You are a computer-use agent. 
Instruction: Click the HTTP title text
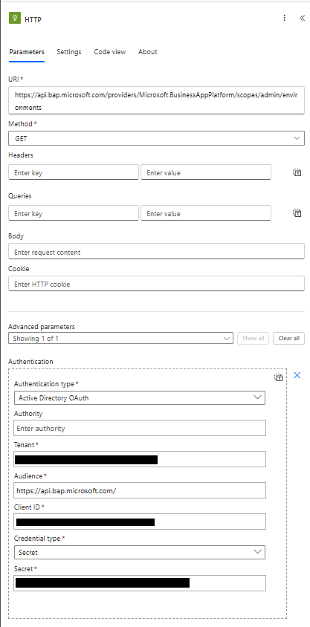(x=33, y=19)
